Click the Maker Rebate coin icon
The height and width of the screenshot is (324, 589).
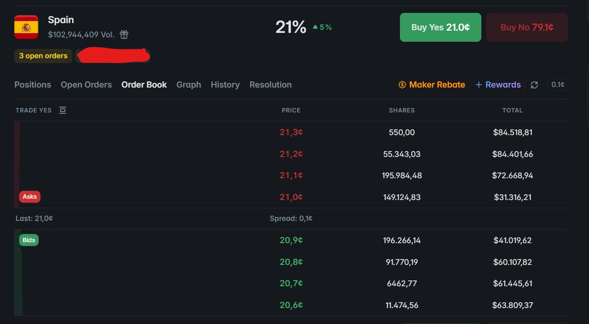click(x=402, y=85)
